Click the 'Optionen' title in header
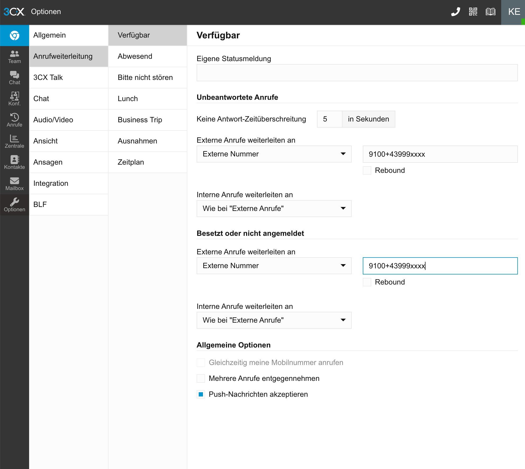The width and height of the screenshot is (525, 469). pos(46,12)
